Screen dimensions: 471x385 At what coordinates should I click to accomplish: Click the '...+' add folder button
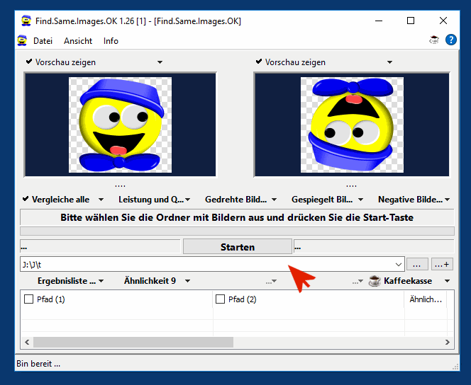tap(442, 265)
